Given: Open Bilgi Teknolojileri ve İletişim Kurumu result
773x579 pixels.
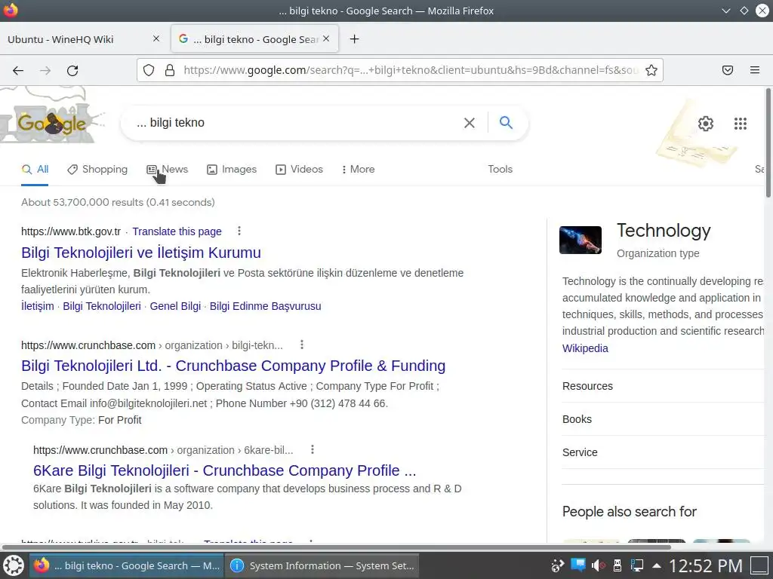Looking at the screenshot, I should (141, 252).
